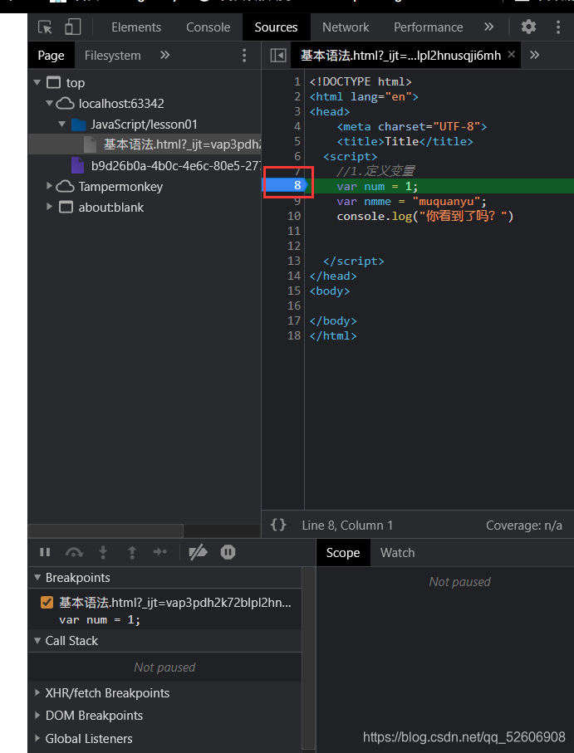Collapse the top frame node
This screenshot has width=574, height=753.
click(37, 82)
